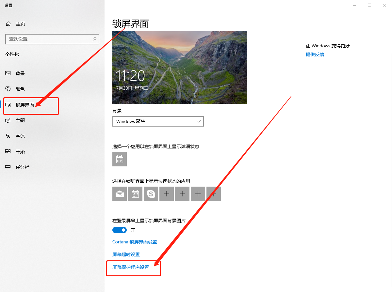The width and height of the screenshot is (392, 292).
Task: Select the Skype icon in quick status row
Action: point(151,193)
